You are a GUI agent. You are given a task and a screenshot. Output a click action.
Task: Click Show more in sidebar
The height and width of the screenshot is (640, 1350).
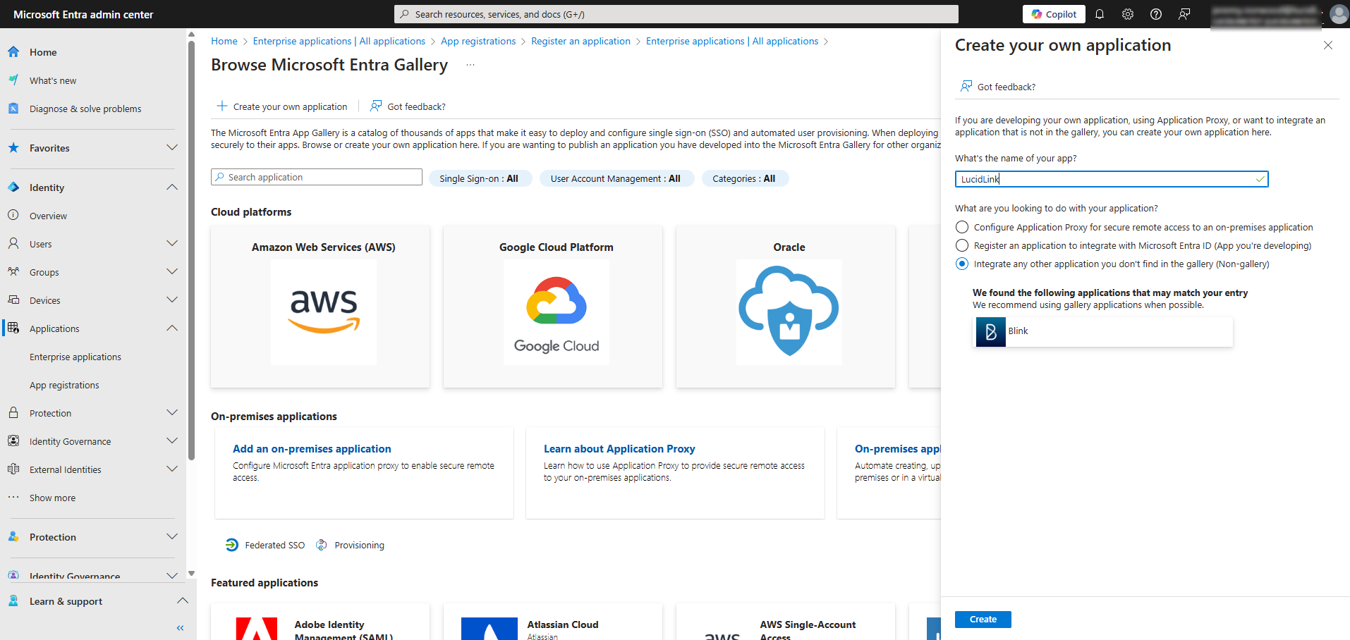click(x=52, y=498)
